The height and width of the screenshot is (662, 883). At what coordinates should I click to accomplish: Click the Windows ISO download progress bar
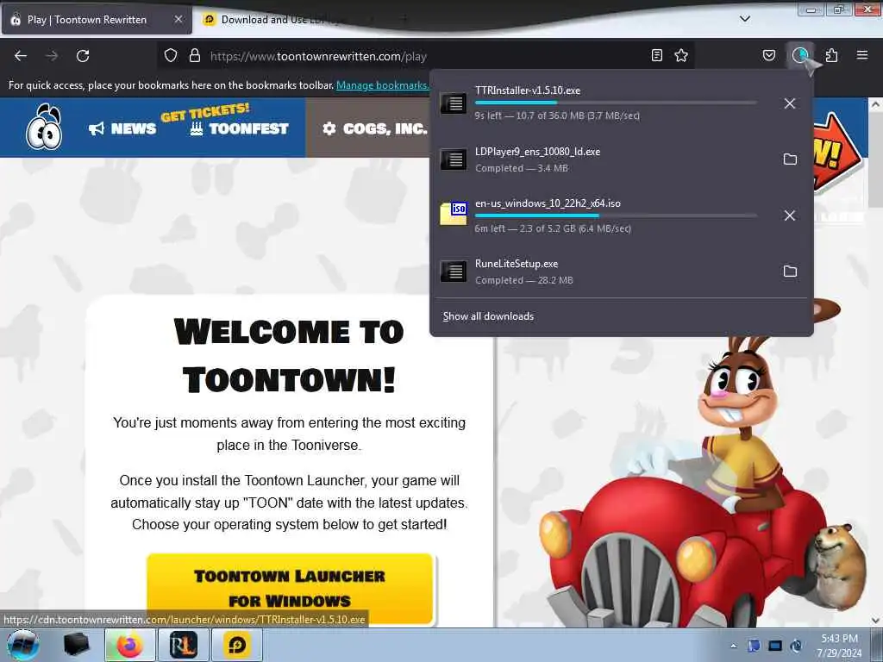[616, 215]
